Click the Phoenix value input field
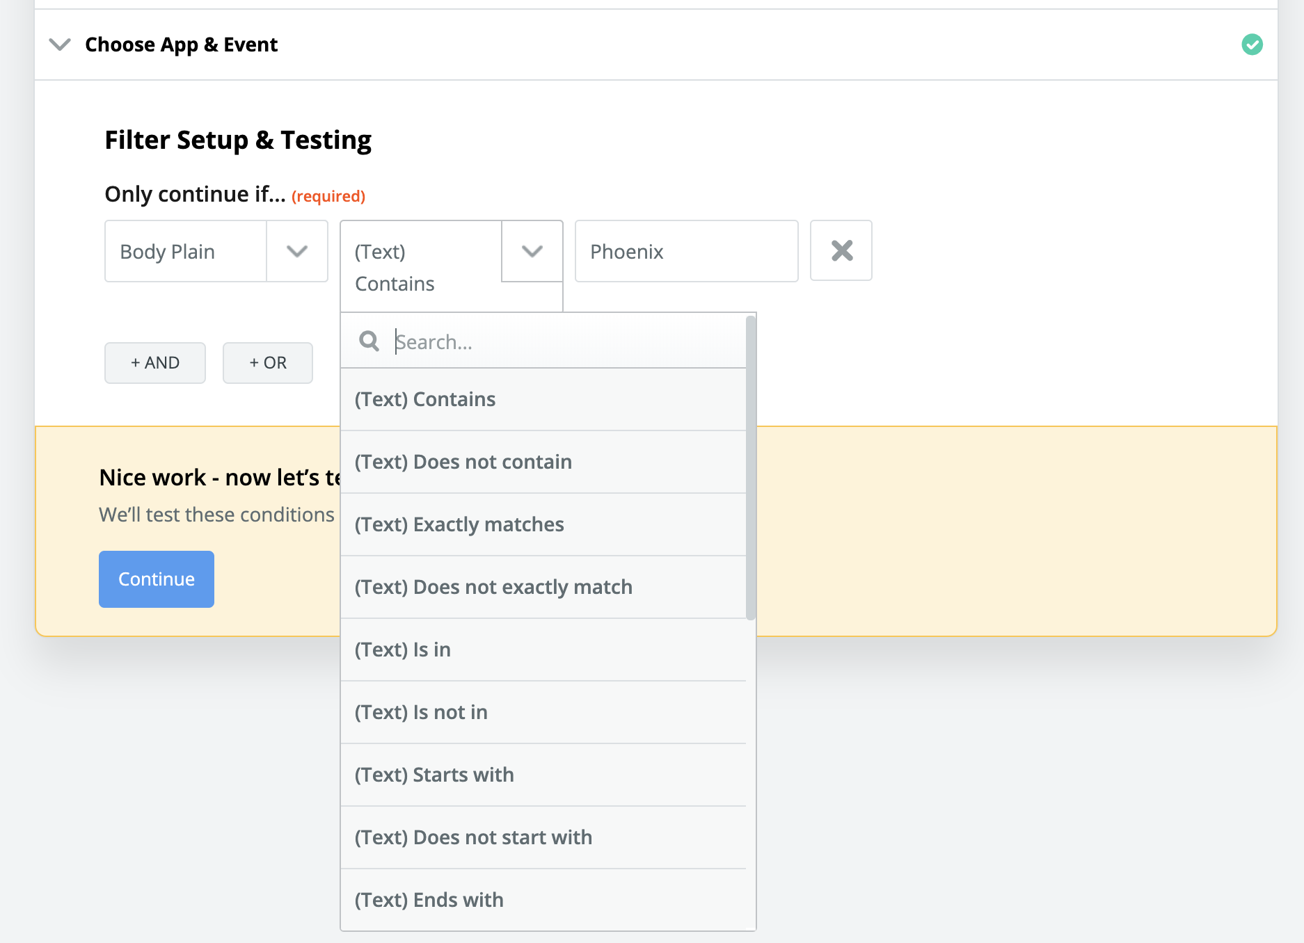The height and width of the screenshot is (943, 1304). [x=686, y=251]
